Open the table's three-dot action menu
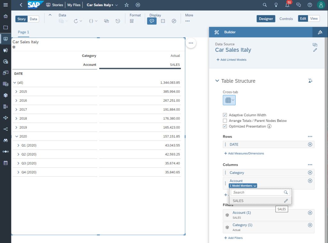 pyautogui.click(x=191, y=43)
